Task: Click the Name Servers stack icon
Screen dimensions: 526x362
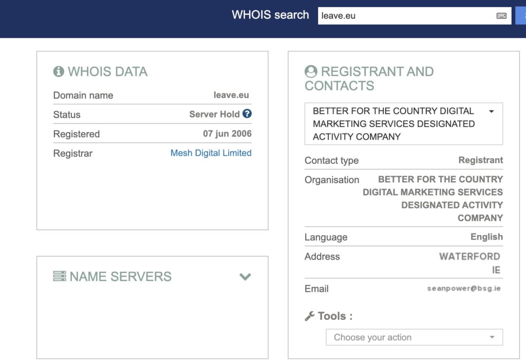Action: pyautogui.click(x=60, y=276)
